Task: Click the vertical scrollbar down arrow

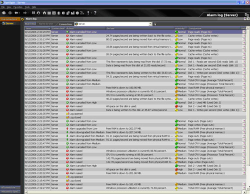Action: (x=248, y=189)
